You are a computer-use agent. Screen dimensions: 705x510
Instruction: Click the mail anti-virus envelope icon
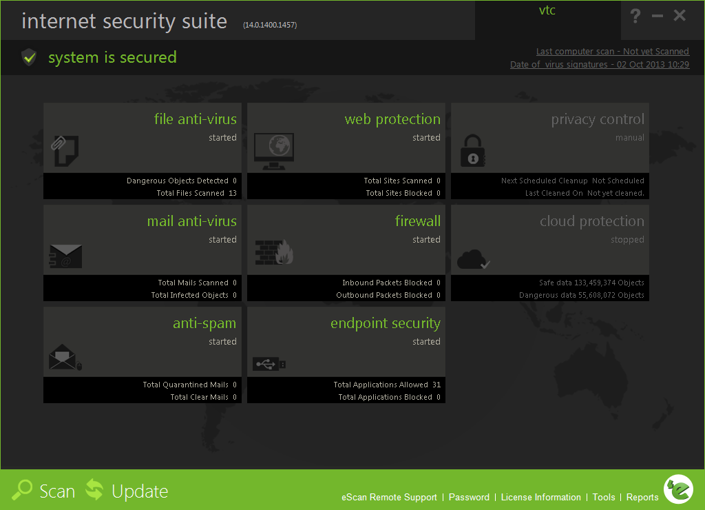click(x=66, y=257)
